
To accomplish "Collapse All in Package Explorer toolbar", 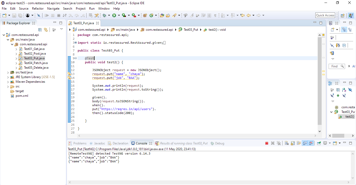I will point(40,30).
